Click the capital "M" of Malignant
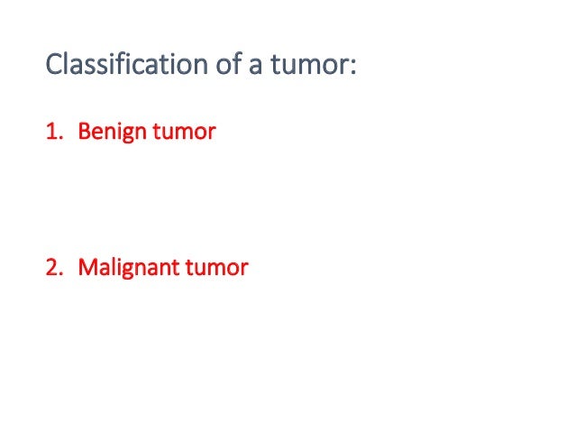 click(87, 267)
